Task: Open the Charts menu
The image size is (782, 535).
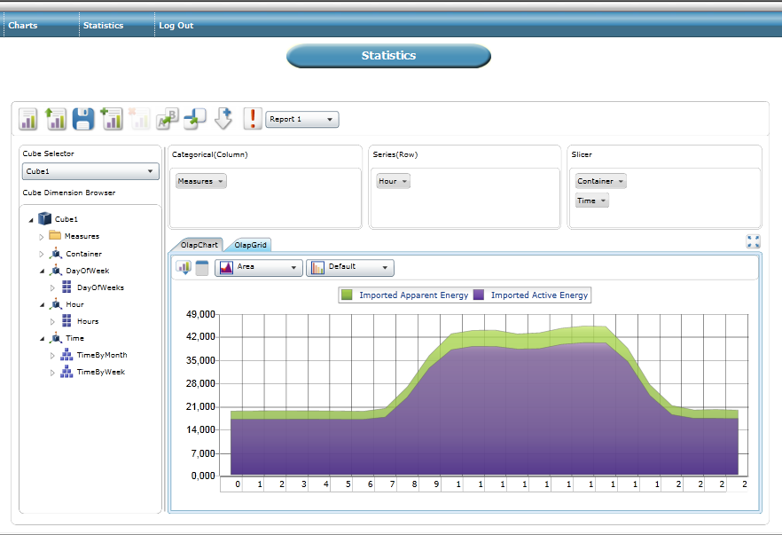Action: pos(23,26)
